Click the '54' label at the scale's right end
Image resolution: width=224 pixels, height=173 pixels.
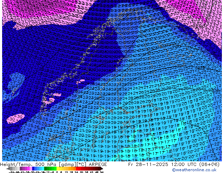(102, 172)
